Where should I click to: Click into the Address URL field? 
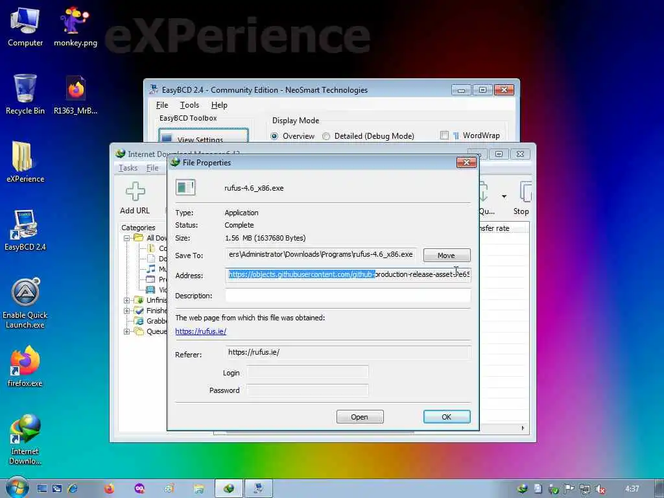pyautogui.click(x=348, y=275)
